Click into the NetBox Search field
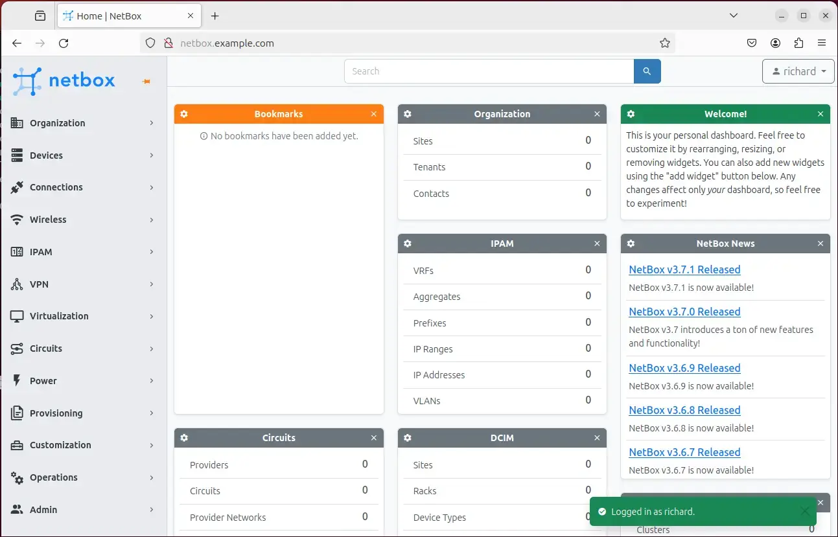The image size is (838, 537). tap(489, 71)
